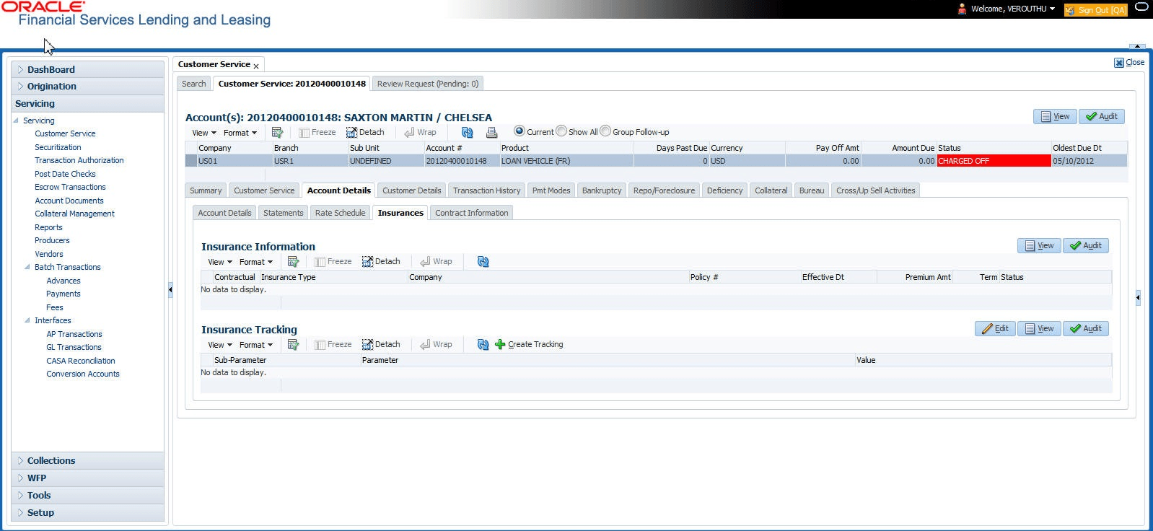The image size is (1153, 531).
Task: Refresh Insurance Information table
Action: tap(483, 262)
